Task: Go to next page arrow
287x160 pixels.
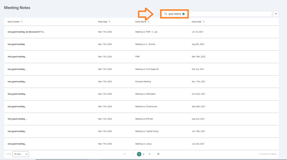Action: pos(150,154)
